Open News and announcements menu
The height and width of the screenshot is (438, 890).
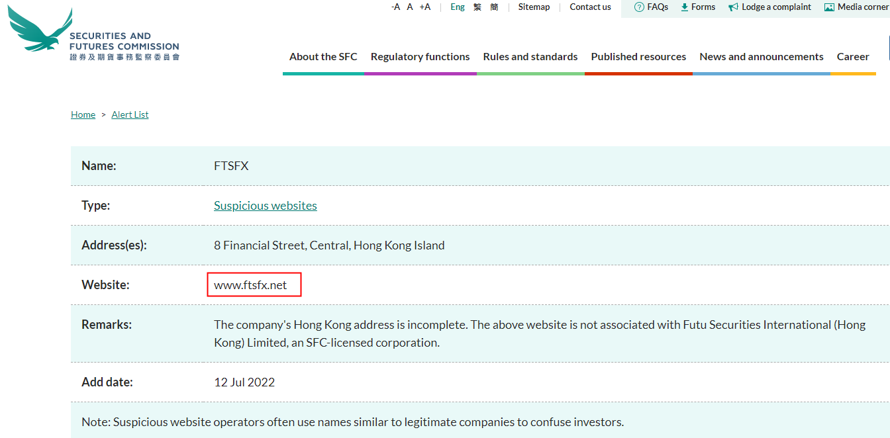pyautogui.click(x=762, y=57)
